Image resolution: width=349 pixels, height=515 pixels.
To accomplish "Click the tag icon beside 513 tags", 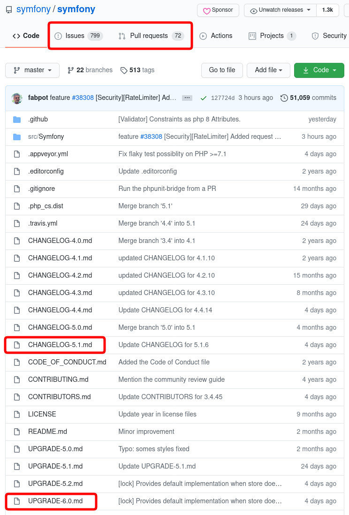I will tap(124, 70).
